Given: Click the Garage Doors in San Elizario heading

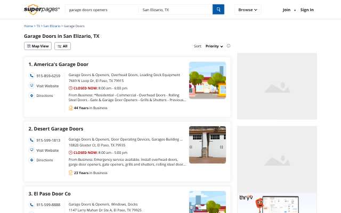Looking at the screenshot, I should [x=62, y=36].
